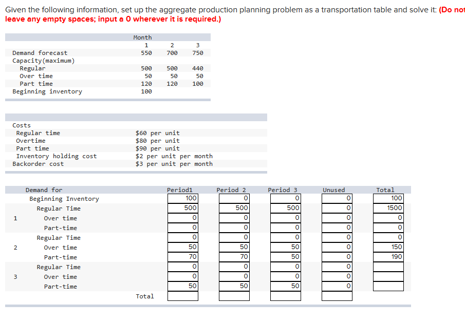The width and height of the screenshot is (465, 322).
Task: Select month 2 Regular Time Period 2 field
Action: point(234,237)
